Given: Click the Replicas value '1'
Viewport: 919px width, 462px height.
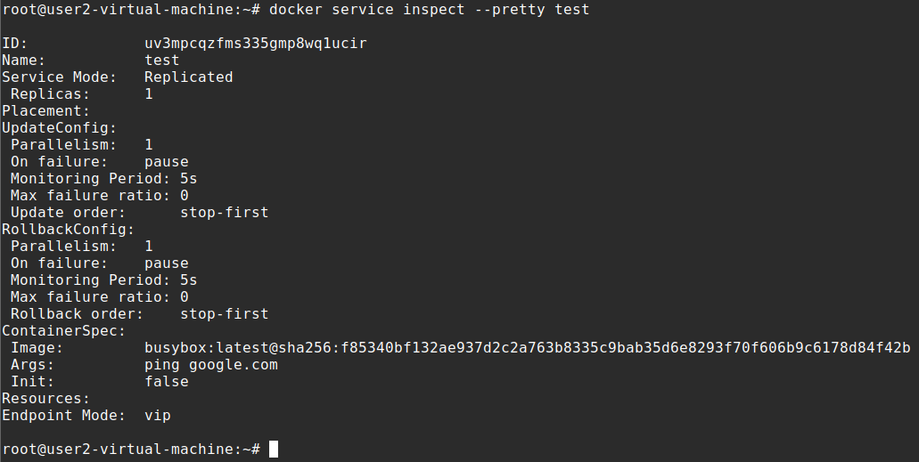Looking at the screenshot, I should (x=149, y=94).
